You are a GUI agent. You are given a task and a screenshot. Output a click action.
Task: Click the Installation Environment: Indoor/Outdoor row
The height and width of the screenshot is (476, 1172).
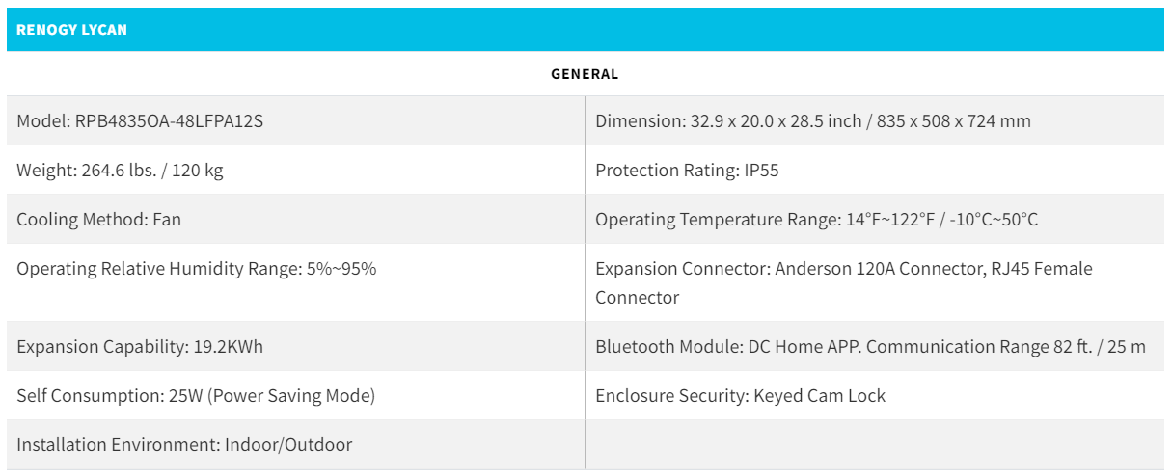pos(184,445)
